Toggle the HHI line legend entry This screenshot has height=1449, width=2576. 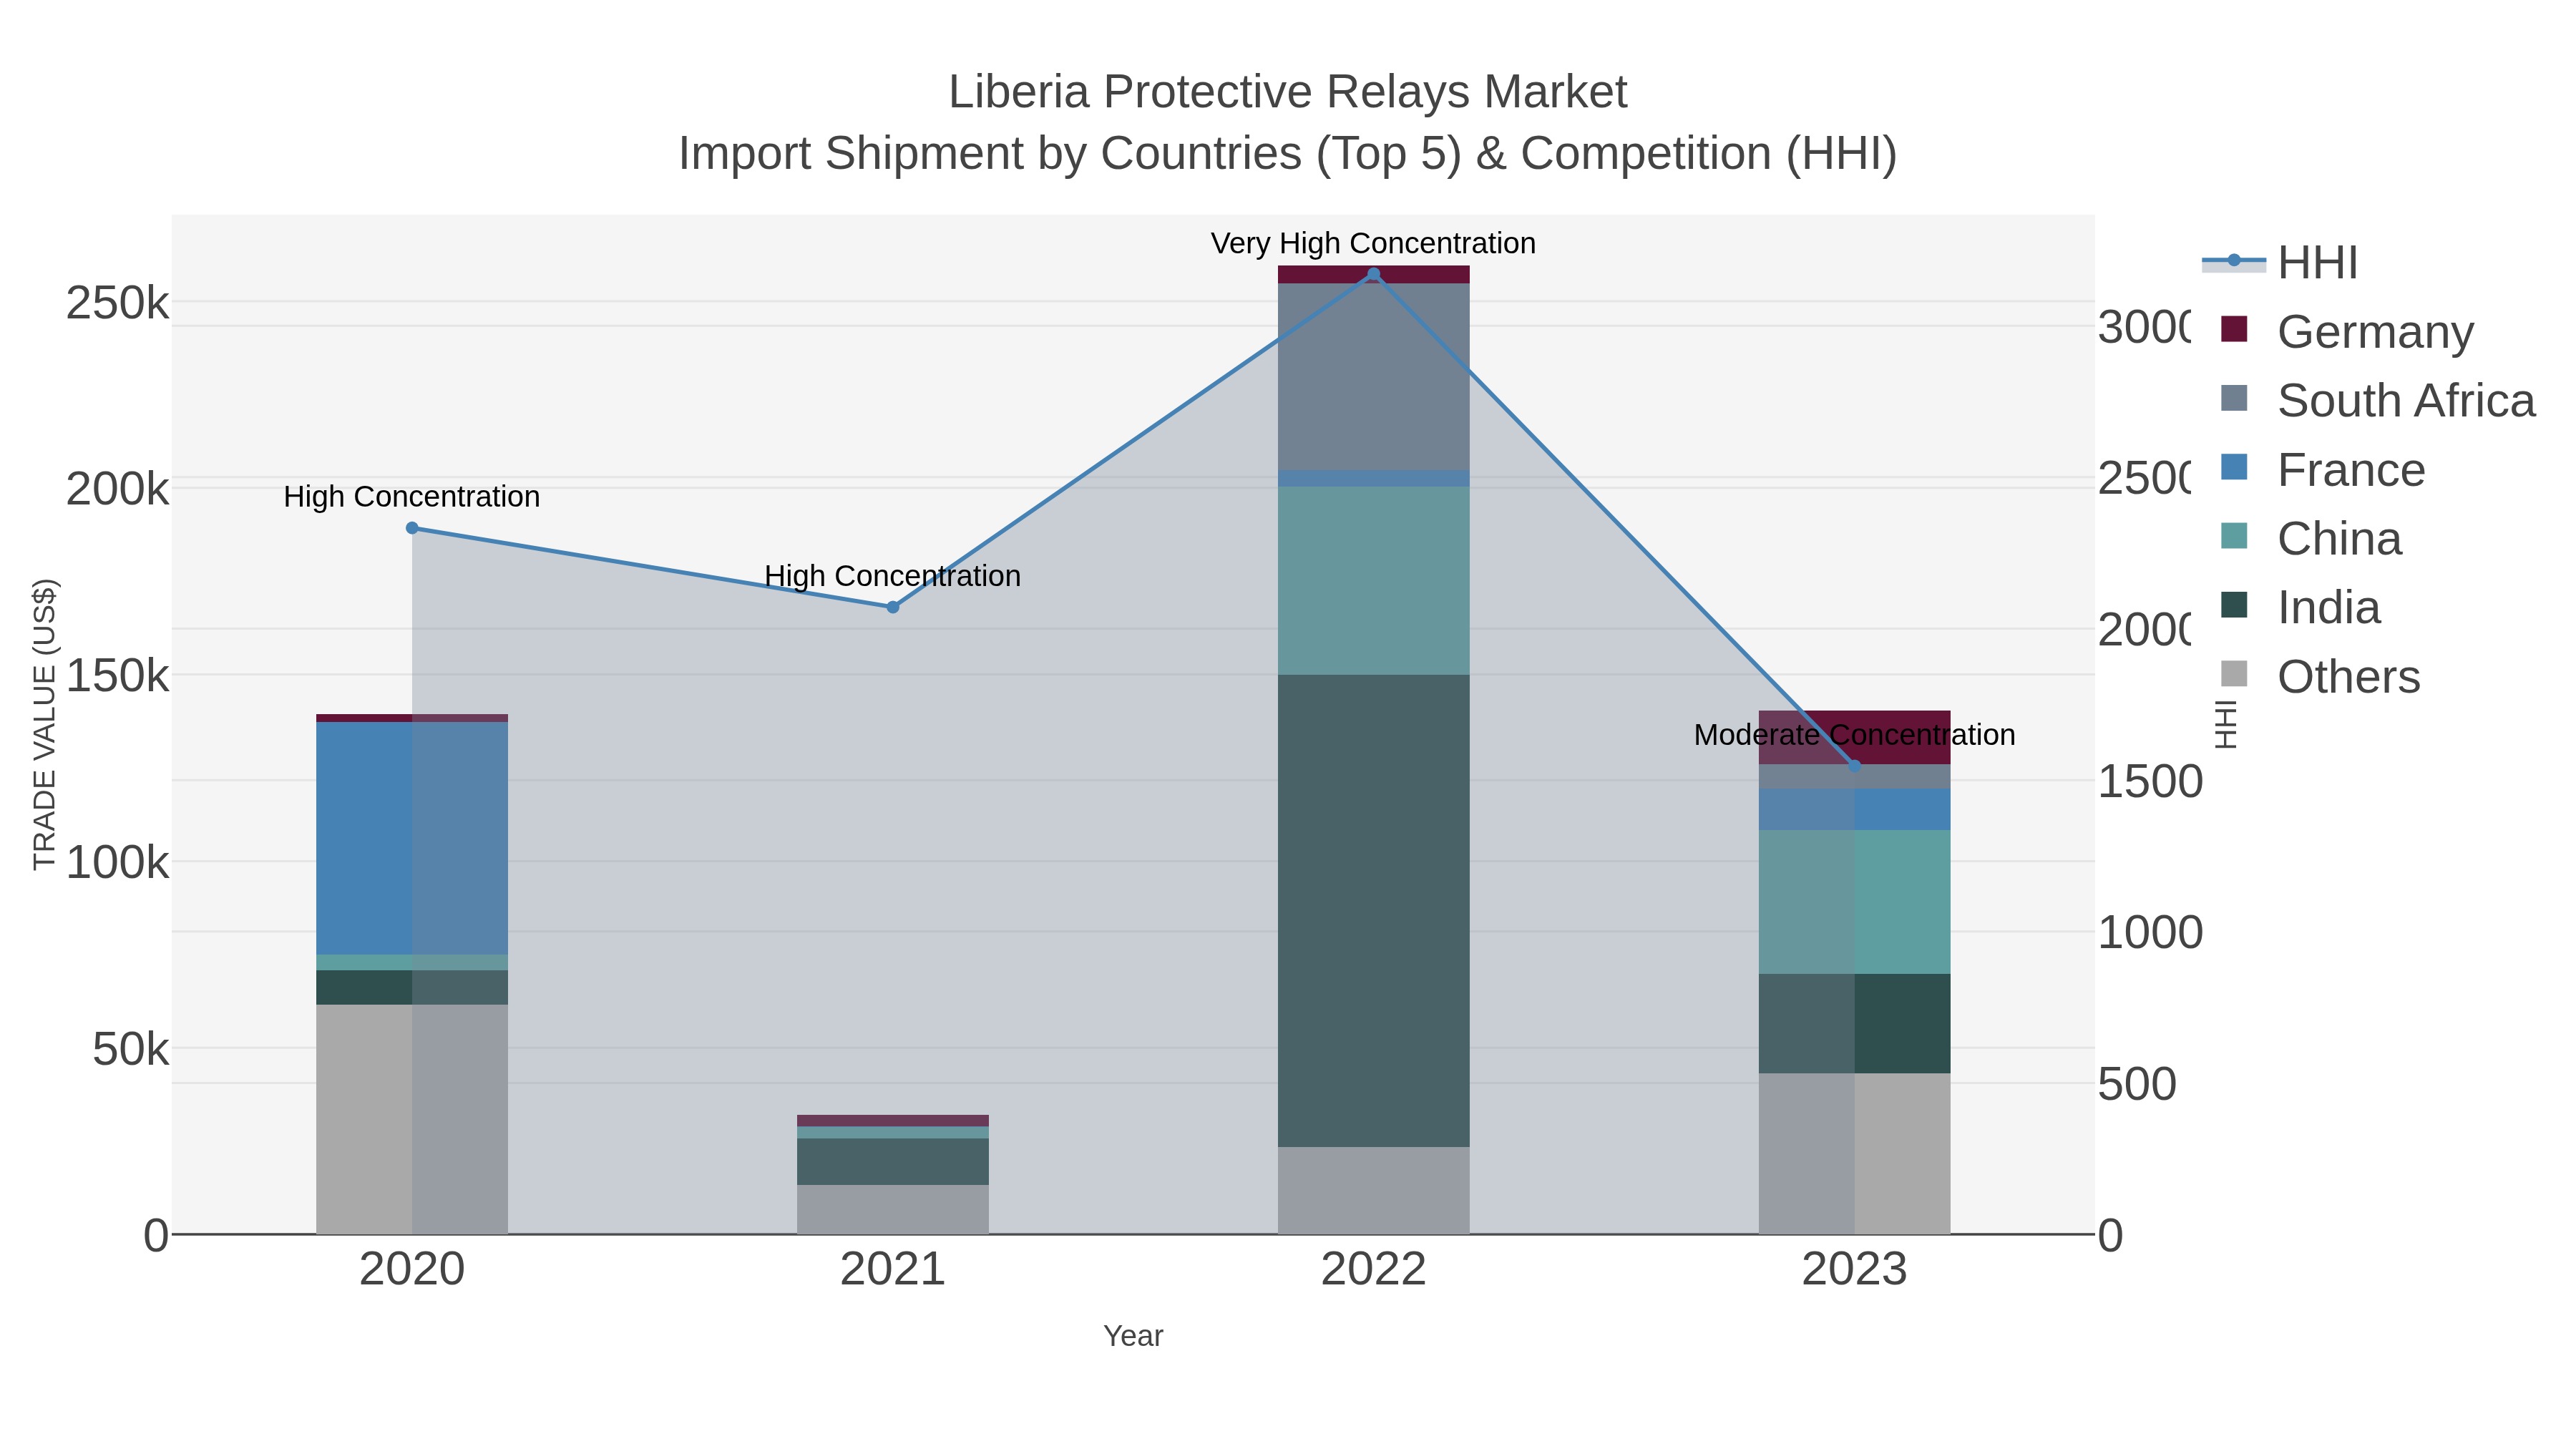[x=2280, y=263]
